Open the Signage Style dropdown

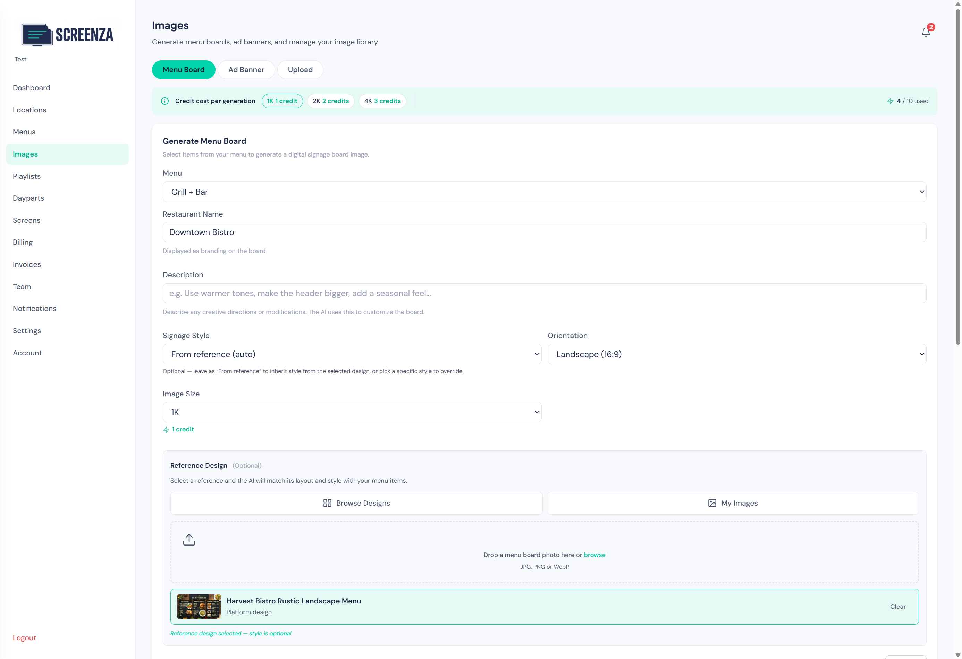click(352, 354)
